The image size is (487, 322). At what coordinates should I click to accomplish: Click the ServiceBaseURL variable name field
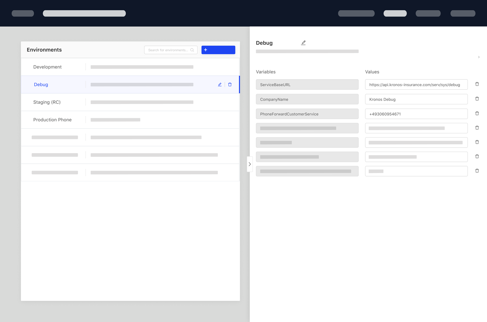(x=307, y=85)
